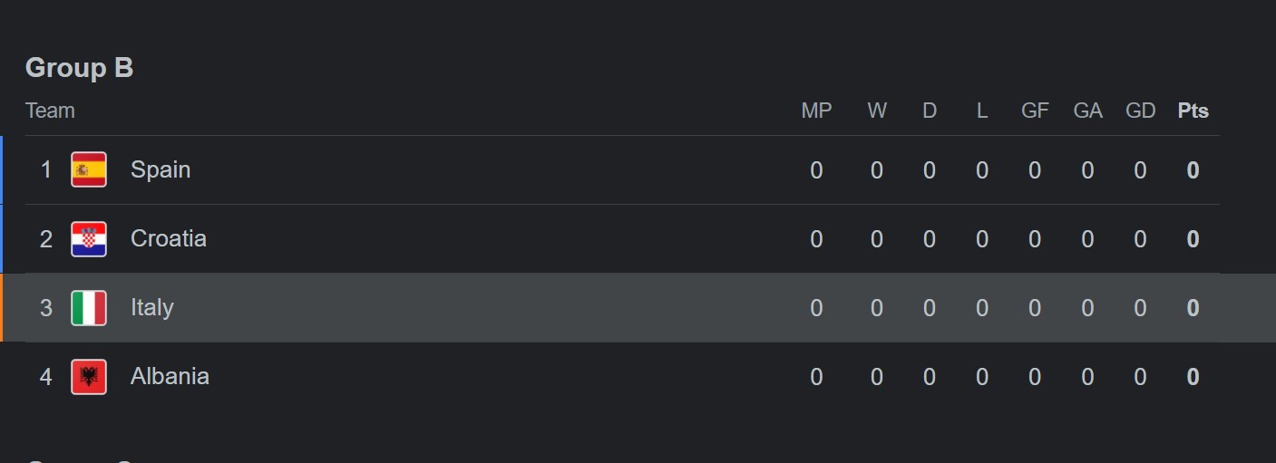The image size is (1276, 463).
Task: Open the Croatia team link
Action: pyautogui.click(x=169, y=238)
